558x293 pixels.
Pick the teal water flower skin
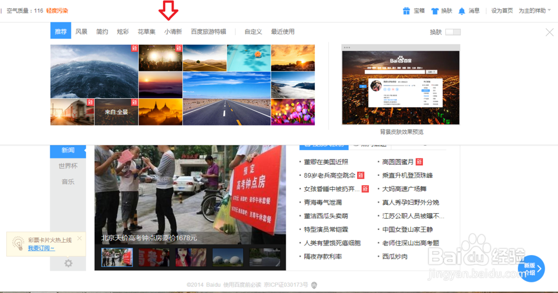[249, 57]
